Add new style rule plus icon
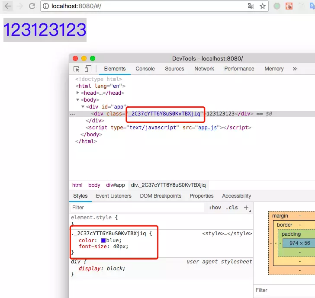This screenshot has height=298, width=315. 246,208
